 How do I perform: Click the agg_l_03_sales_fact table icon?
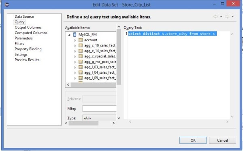(x=81, y=67)
